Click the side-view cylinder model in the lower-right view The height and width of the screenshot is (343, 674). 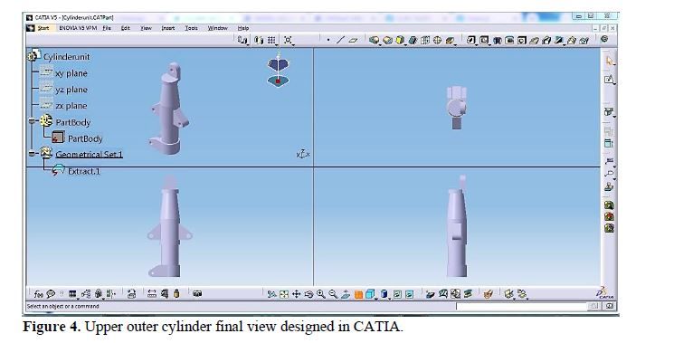457,226
